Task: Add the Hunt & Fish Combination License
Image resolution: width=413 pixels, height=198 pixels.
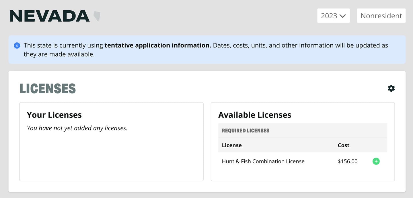Action: 376,161
